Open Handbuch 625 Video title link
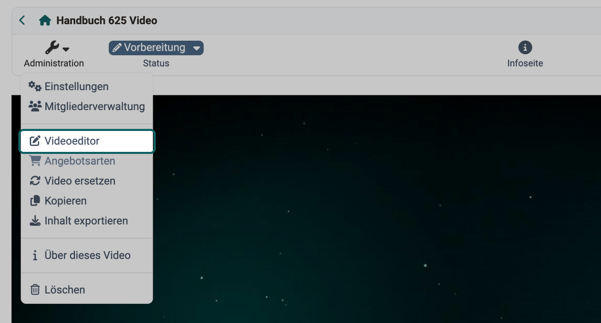 pos(107,20)
